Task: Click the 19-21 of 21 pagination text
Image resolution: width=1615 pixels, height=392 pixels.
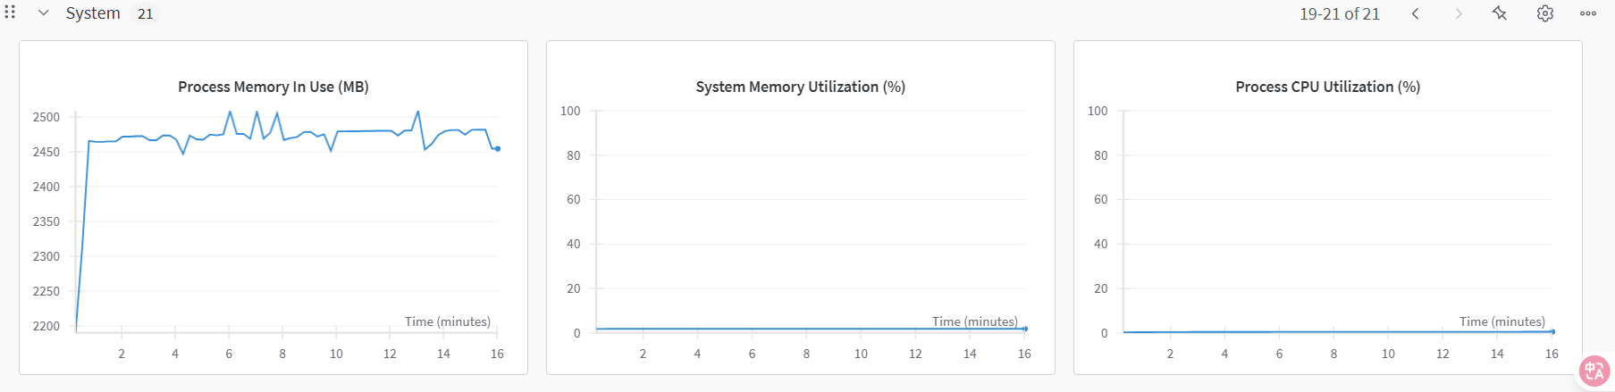Action: coord(1340,14)
